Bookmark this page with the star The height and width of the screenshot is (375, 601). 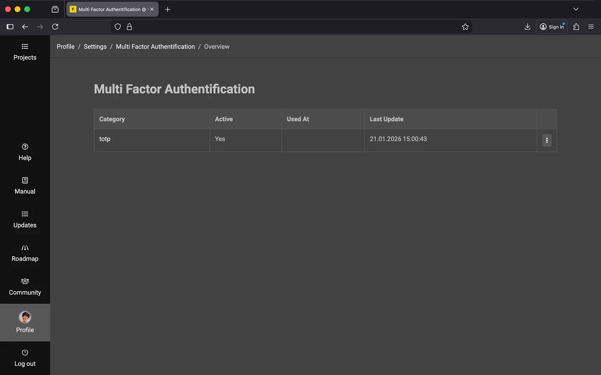(x=465, y=27)
